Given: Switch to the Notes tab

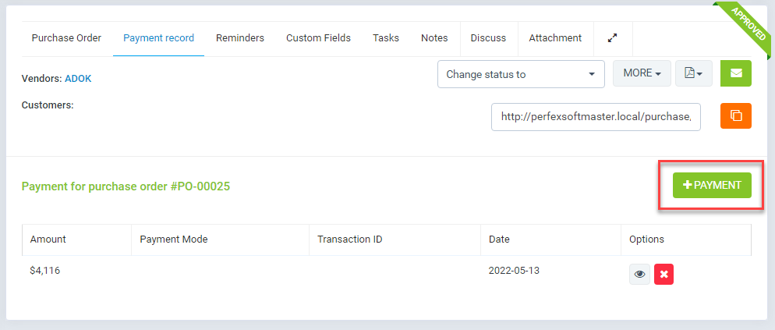Looking at the screenshot, I should pyautogui.click(x=434, y=37).
